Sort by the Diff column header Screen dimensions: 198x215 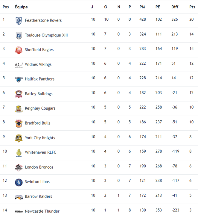(175, 7)
